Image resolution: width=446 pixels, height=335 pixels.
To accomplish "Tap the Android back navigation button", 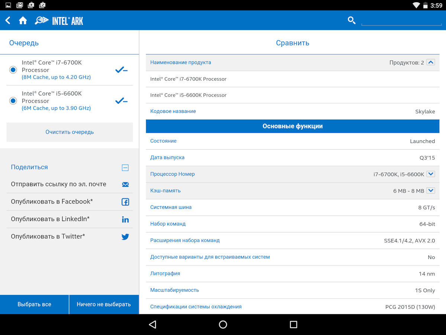I will (152, 325).
